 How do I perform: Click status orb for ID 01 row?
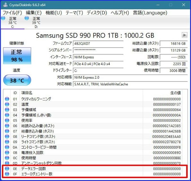tap(7, 99)
